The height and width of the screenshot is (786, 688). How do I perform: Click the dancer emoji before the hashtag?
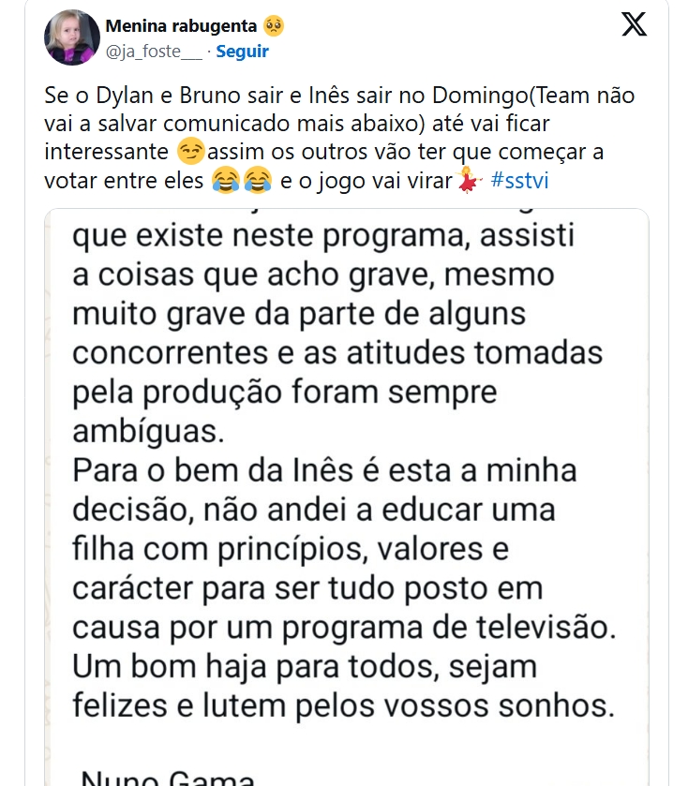pyautogui.click(x=468, y=179)
